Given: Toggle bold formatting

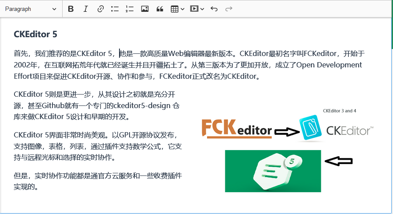Looking at the screenshot, I should [71, 9].
